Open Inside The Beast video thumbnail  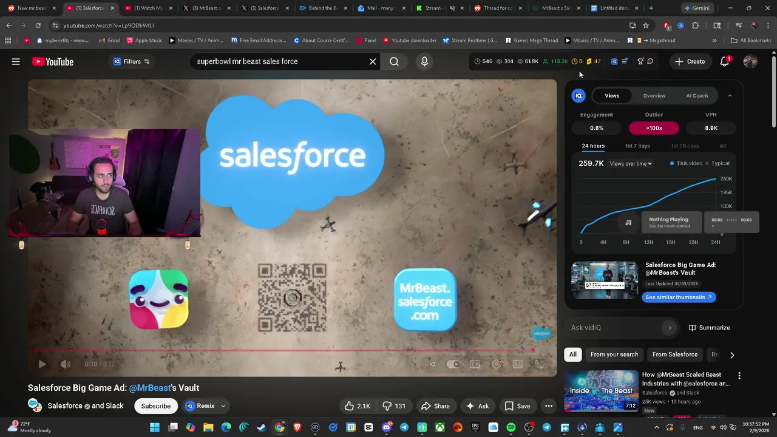(602, 391)
